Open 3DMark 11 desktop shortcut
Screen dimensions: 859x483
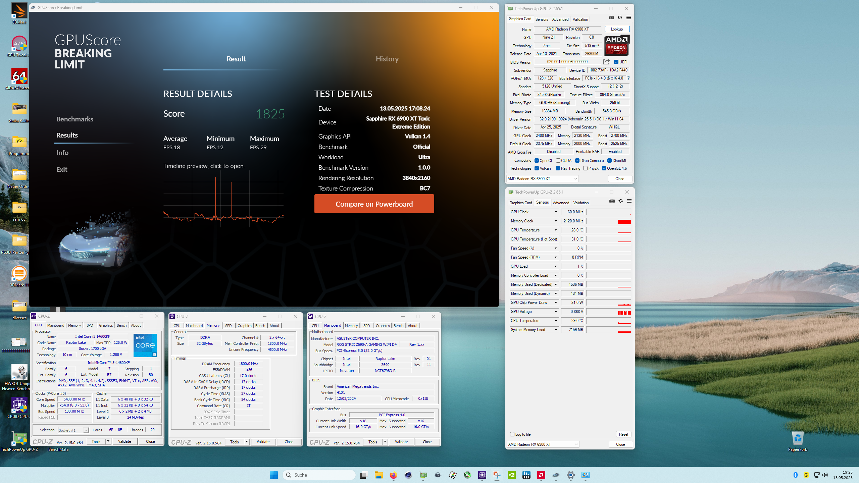click(19, 276)
